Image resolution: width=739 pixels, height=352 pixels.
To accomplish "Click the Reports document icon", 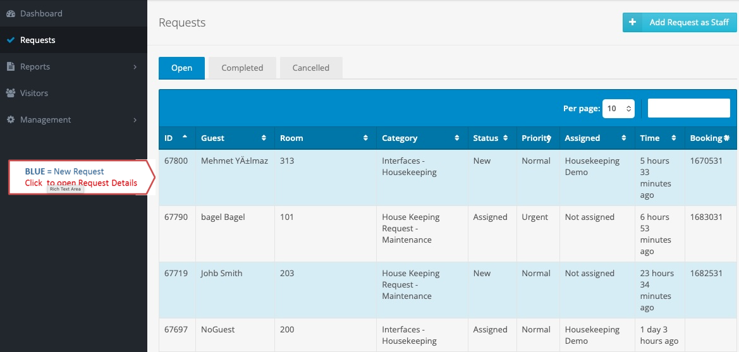I will (10, 66).
